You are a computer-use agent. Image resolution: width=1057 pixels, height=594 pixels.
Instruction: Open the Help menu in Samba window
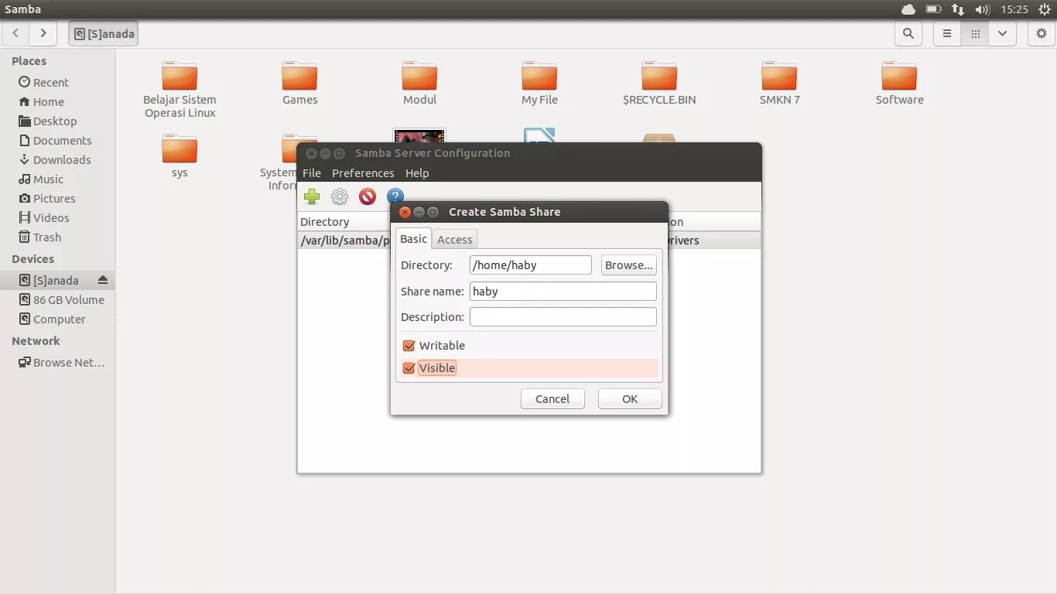(417, 173)
